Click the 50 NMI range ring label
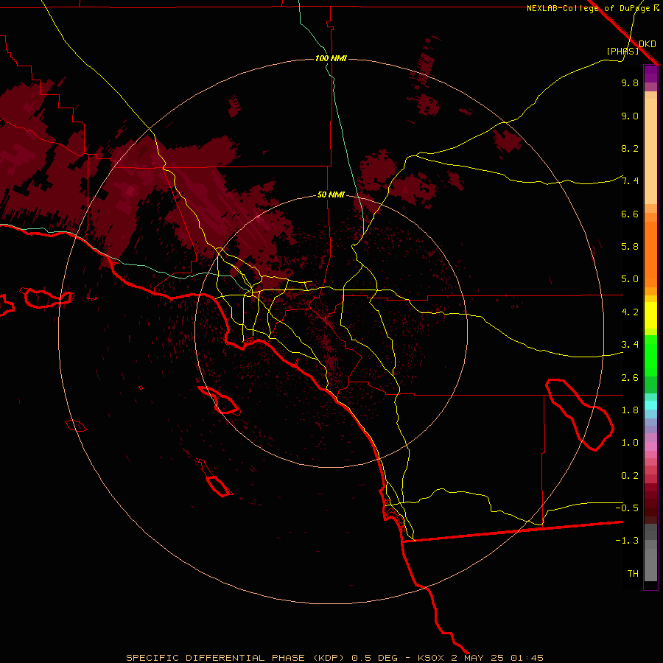This screenshot has width=663, height=663. tap(331, 195)
